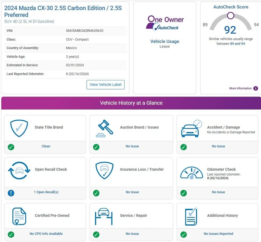Click green check in Service / Repair card
261x242 pixels.
pos(96,235)
